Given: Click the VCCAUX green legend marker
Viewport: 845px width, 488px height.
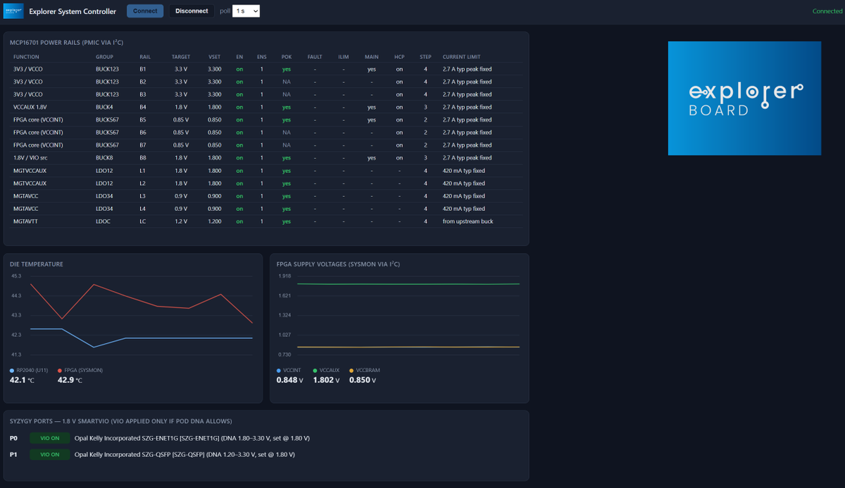Looking at the screenshot, I should (x=315, y=370).
